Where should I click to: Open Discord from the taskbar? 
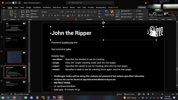click(31, 97)
